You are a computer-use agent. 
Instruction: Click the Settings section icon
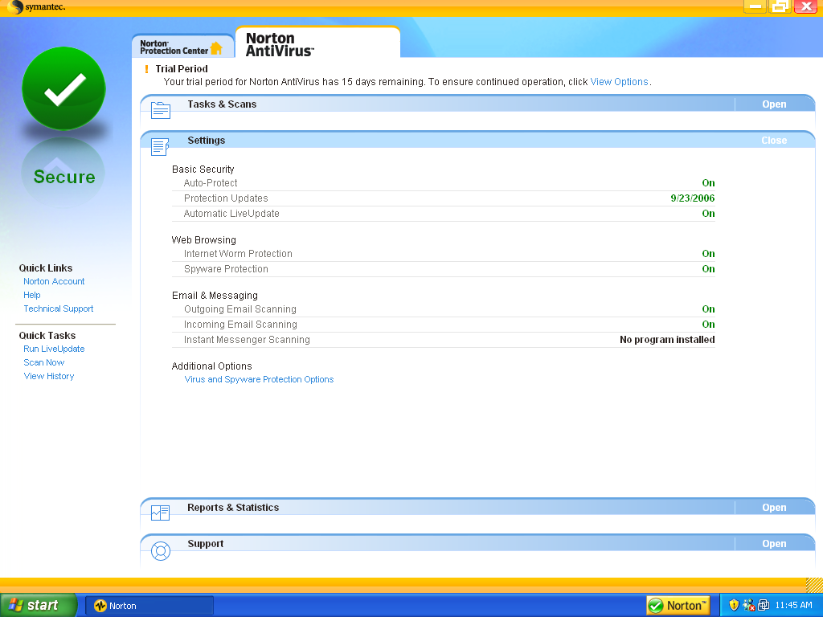tap(161, 146)
